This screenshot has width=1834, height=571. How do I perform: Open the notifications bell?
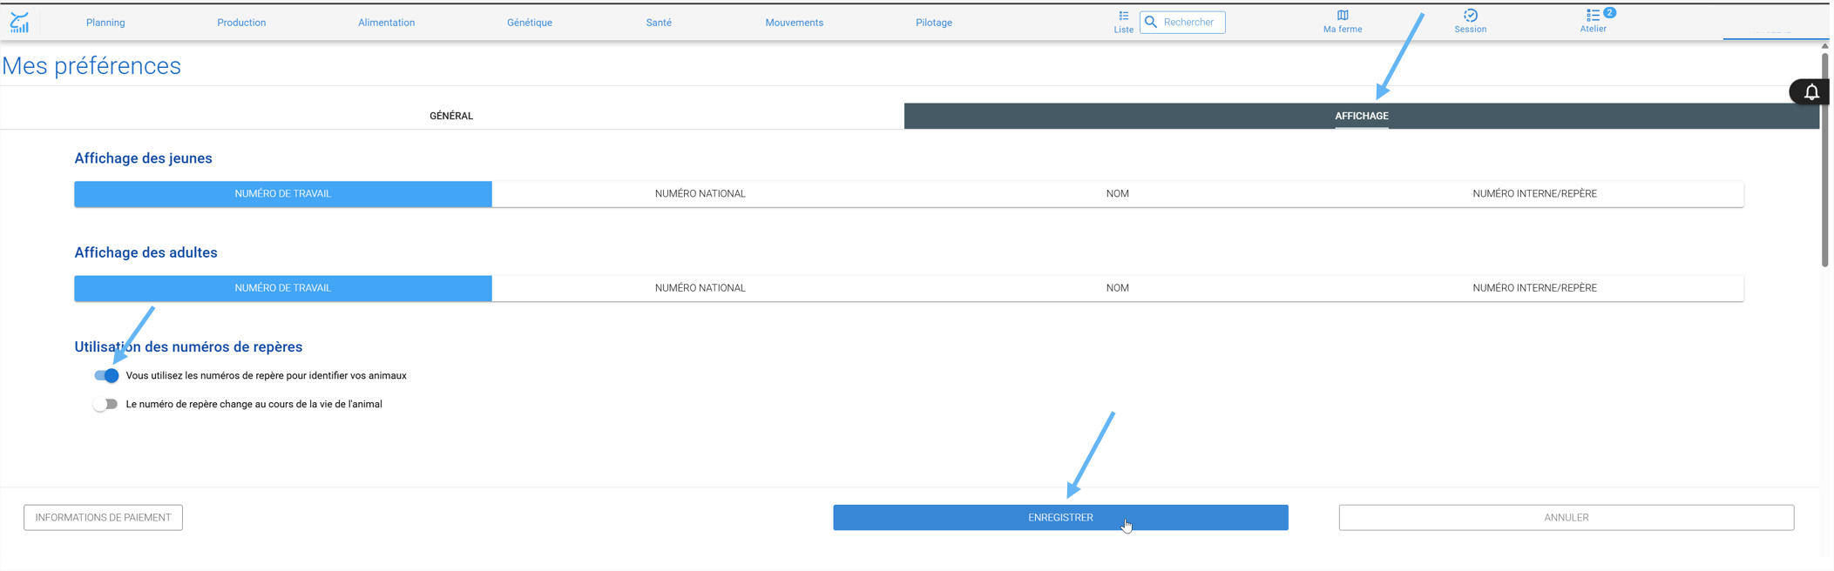tap(1811, 92)
